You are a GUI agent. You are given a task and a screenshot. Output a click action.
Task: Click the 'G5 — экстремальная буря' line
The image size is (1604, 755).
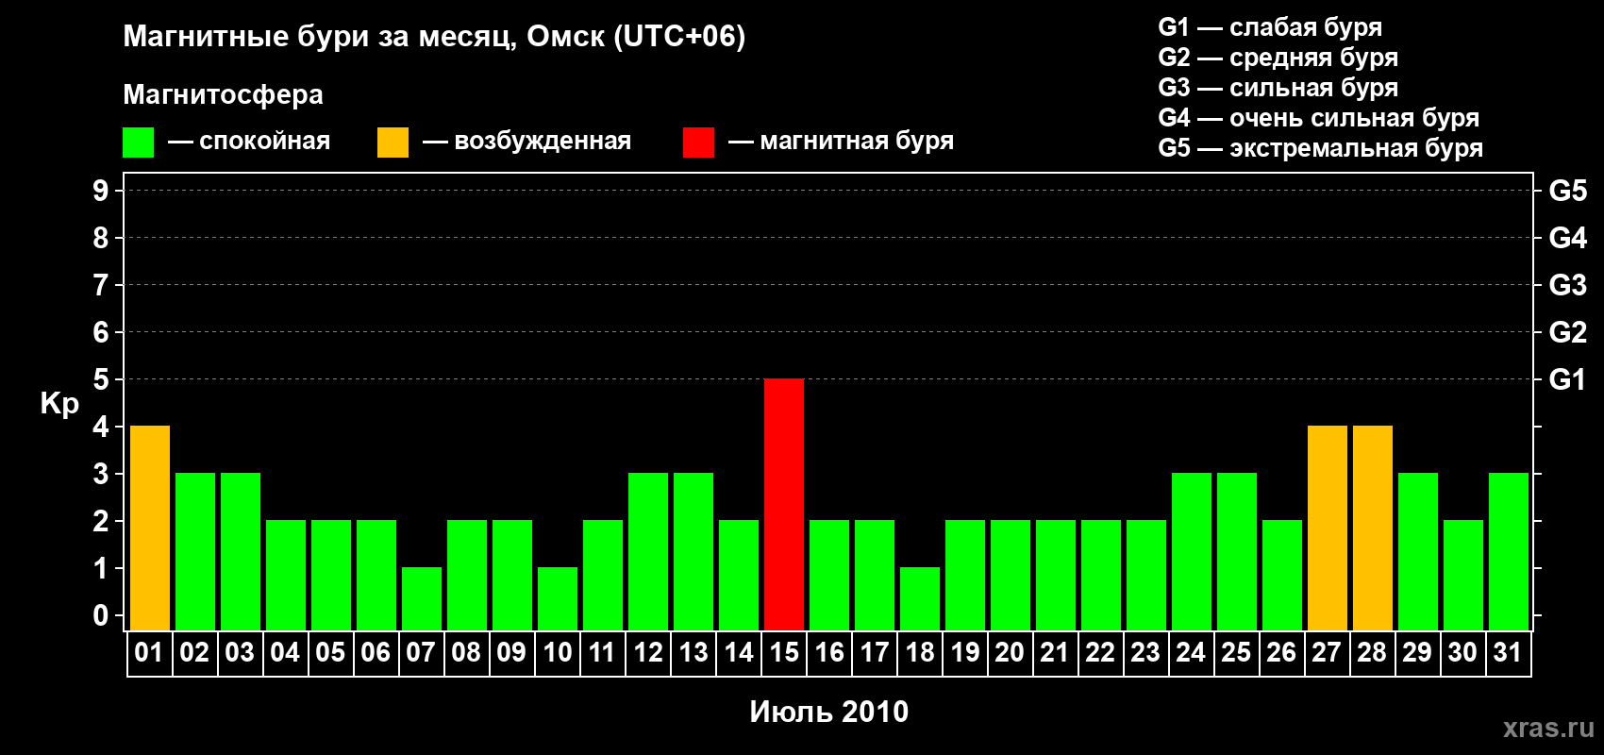[x=1320, y=148]
